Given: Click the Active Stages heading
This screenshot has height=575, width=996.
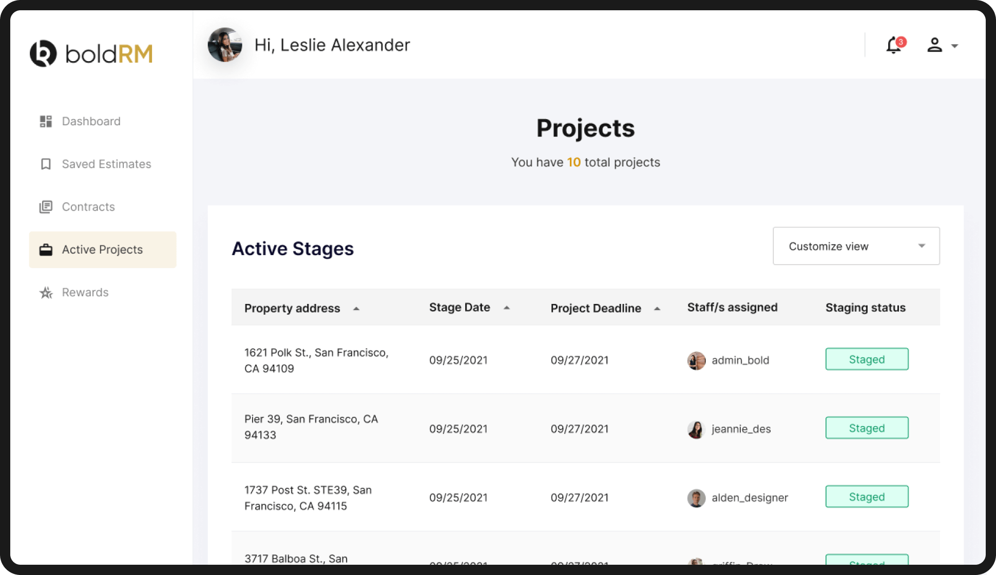Looking at the screenshot, I should (293, 248).
